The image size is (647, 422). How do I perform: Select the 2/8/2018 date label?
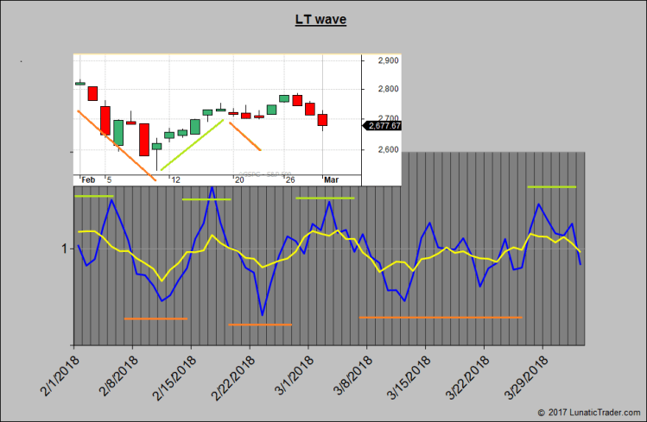(115, 373)
